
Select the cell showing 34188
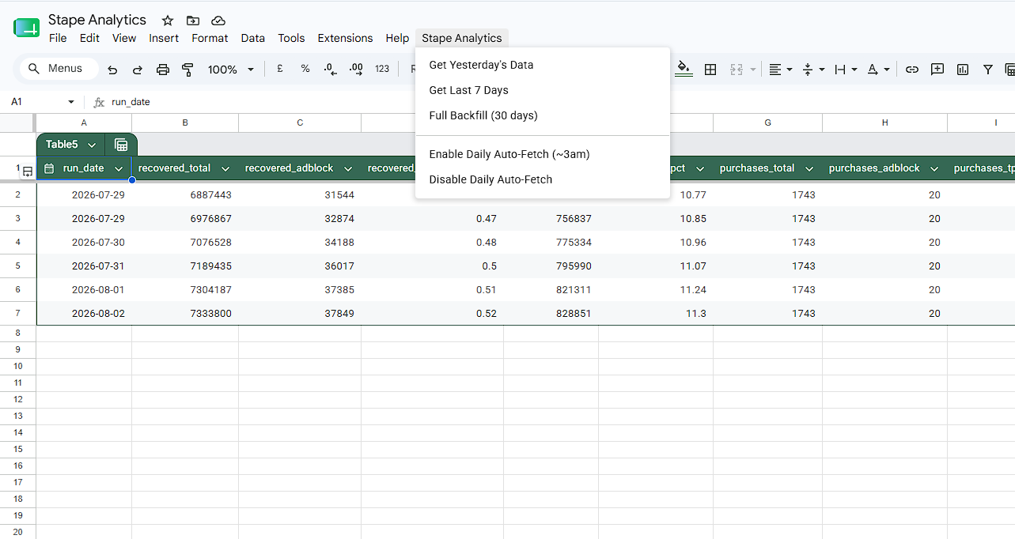(300, 243)
